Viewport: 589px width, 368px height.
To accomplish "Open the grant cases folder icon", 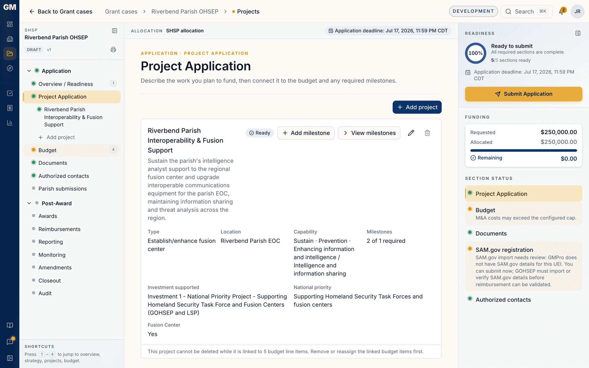I will (x=10, y=54).
